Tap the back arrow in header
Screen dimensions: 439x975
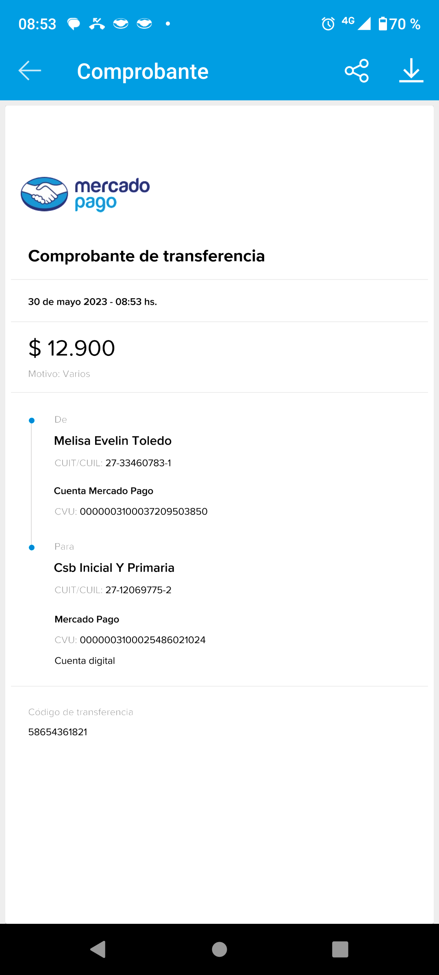pos(30,71)
